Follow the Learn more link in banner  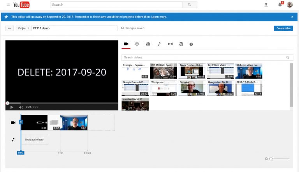point(158,17)
